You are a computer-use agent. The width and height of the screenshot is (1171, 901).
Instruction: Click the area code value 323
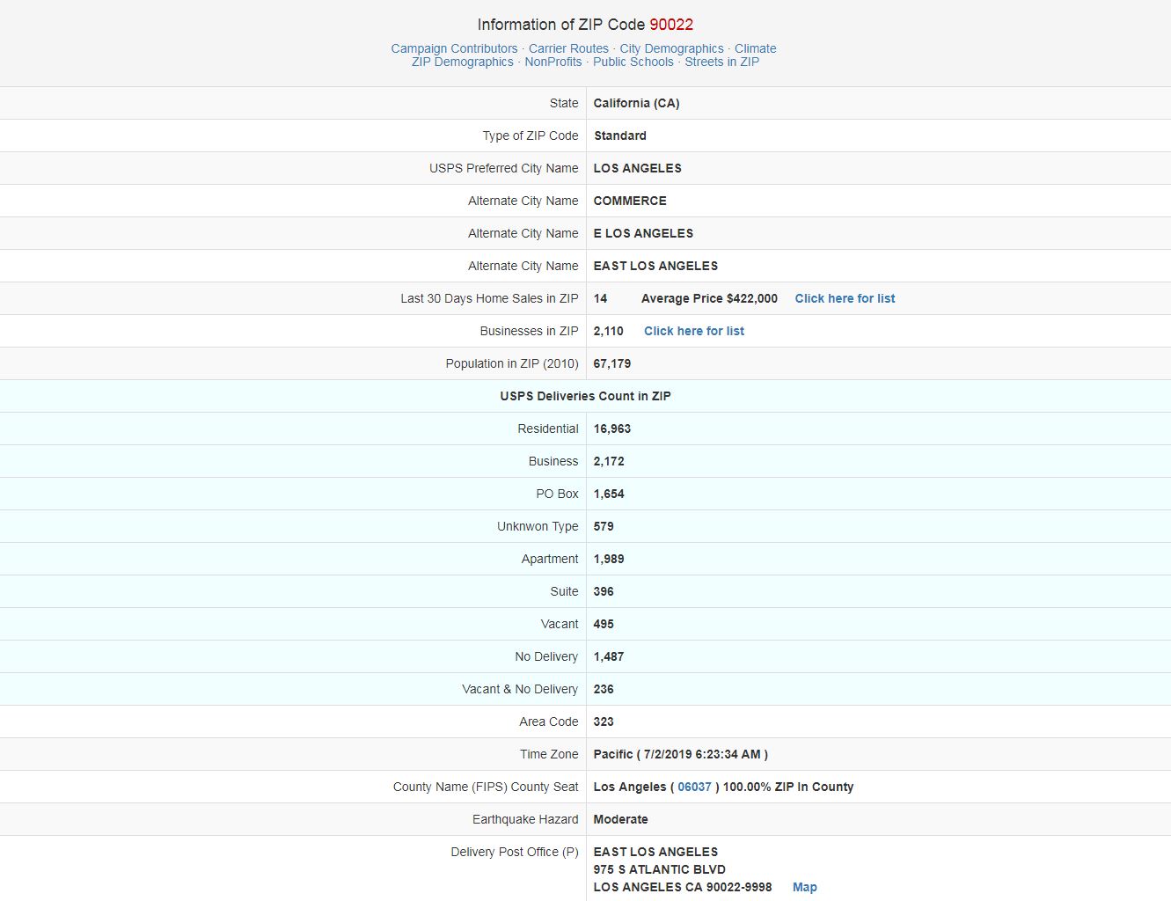pos(604,722)
